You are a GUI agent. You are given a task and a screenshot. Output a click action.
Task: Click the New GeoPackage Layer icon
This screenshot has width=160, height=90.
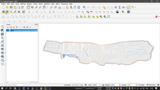(7, 12)
